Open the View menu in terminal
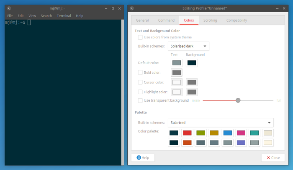This screenshot has width=293, height=170. pos(32,16)
